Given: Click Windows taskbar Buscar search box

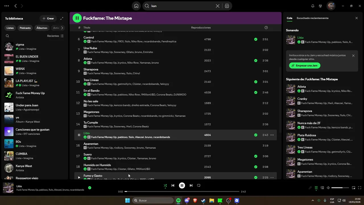Looking at the screenshot, I should pyautogui.click(x=153, y=200).
